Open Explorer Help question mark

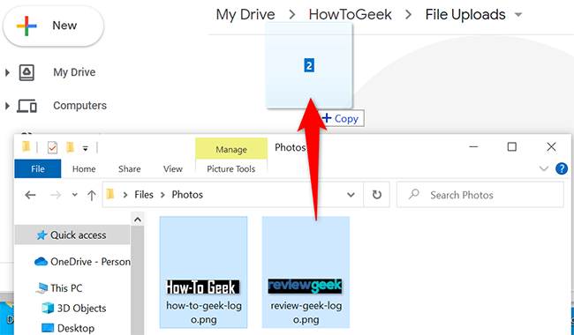coord(562,168)
